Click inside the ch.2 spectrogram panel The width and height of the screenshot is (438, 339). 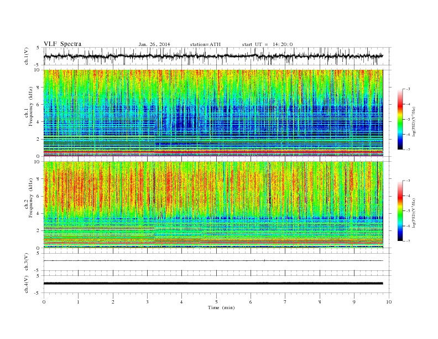[213, 204]
